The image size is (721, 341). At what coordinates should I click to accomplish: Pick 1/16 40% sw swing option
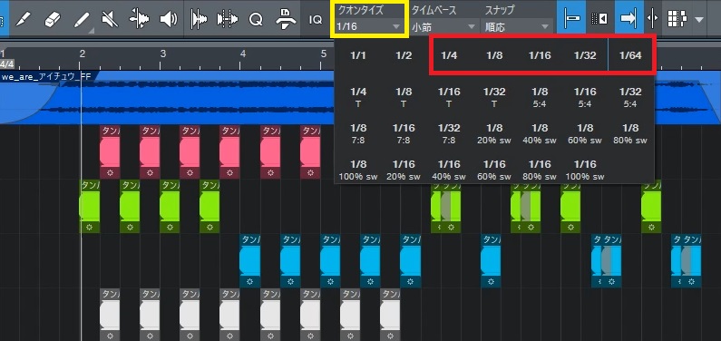coord(449,170)
